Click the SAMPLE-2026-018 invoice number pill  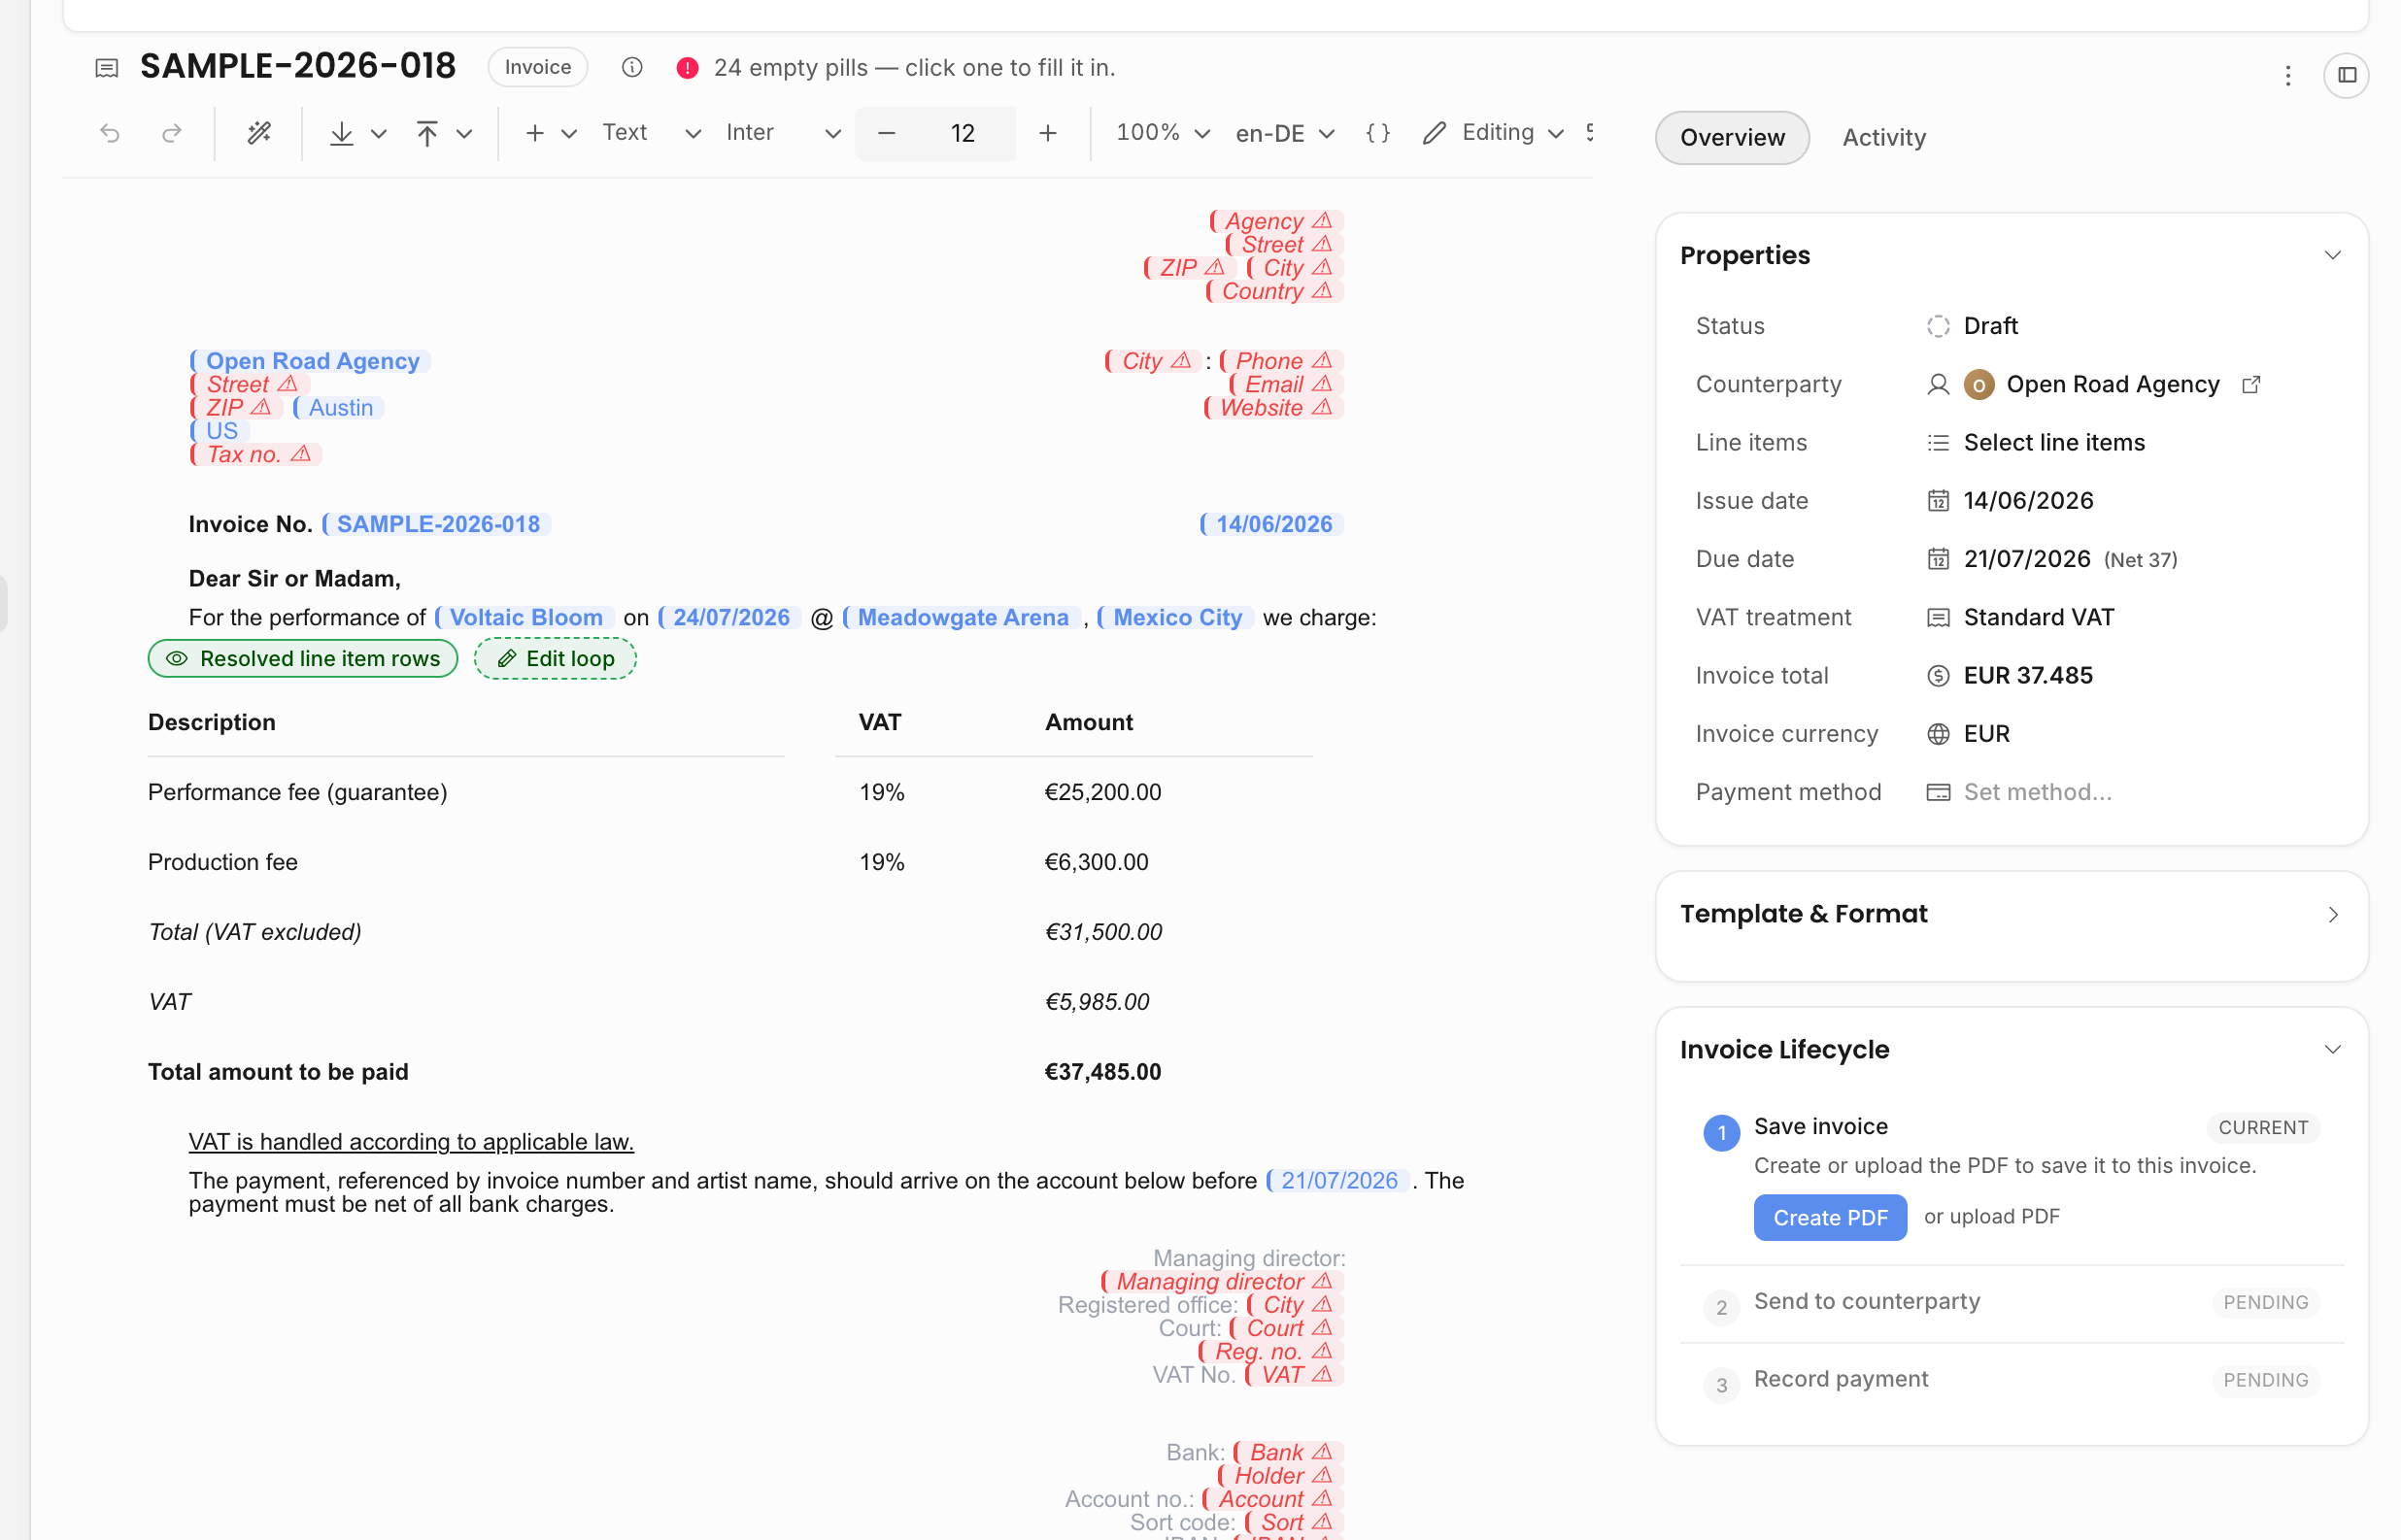[436, 525]
